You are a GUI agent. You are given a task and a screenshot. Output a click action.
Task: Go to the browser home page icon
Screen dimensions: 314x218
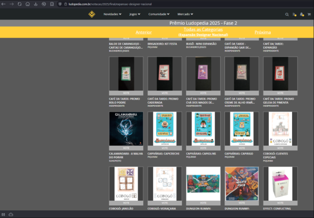coord(28,4)
